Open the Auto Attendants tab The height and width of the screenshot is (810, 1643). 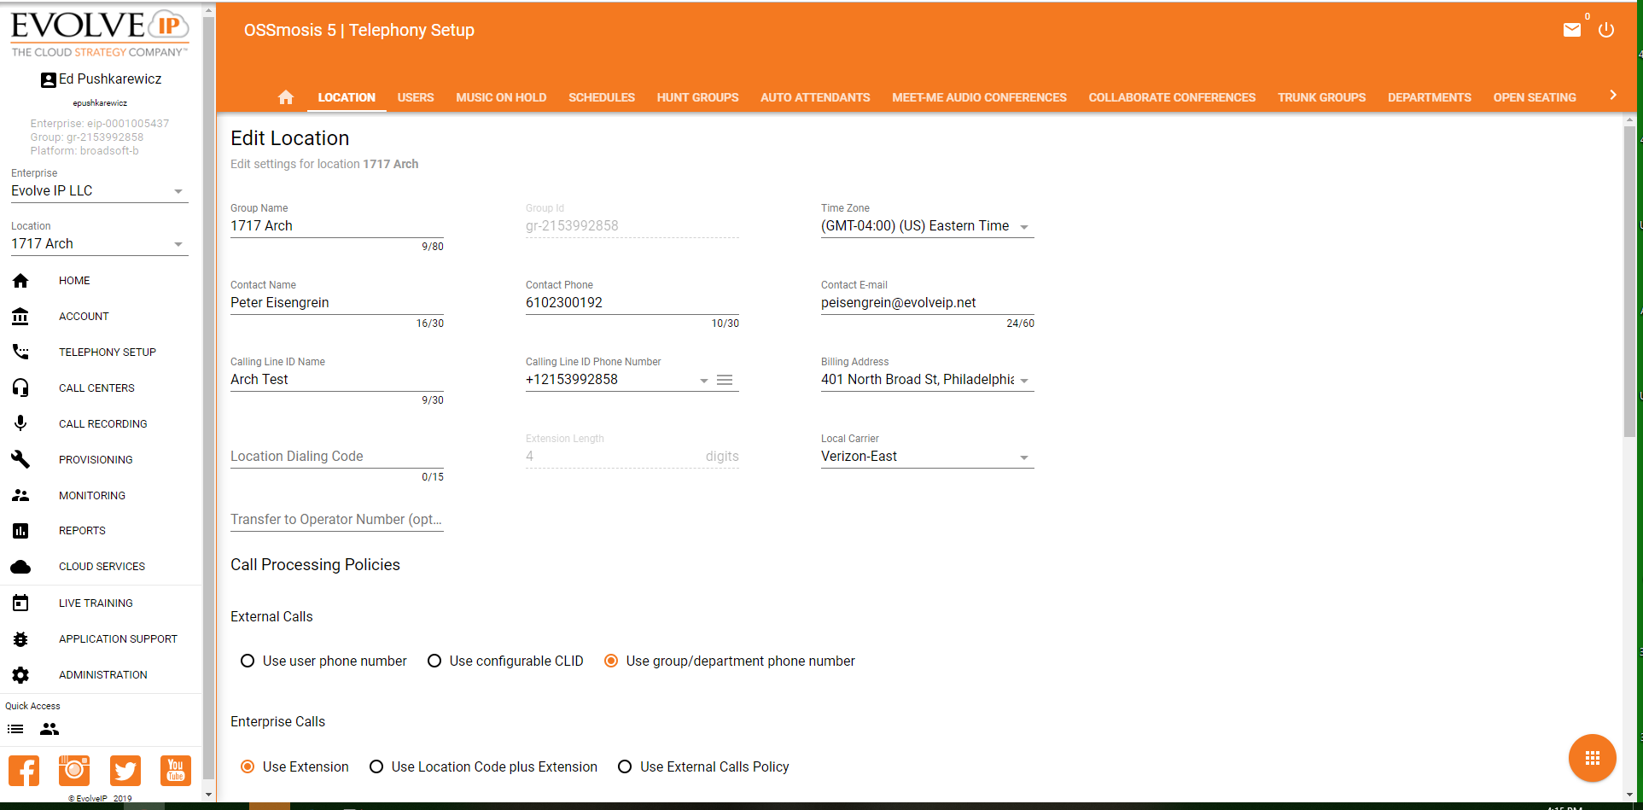pyautogui.click(x=815, y=97)
